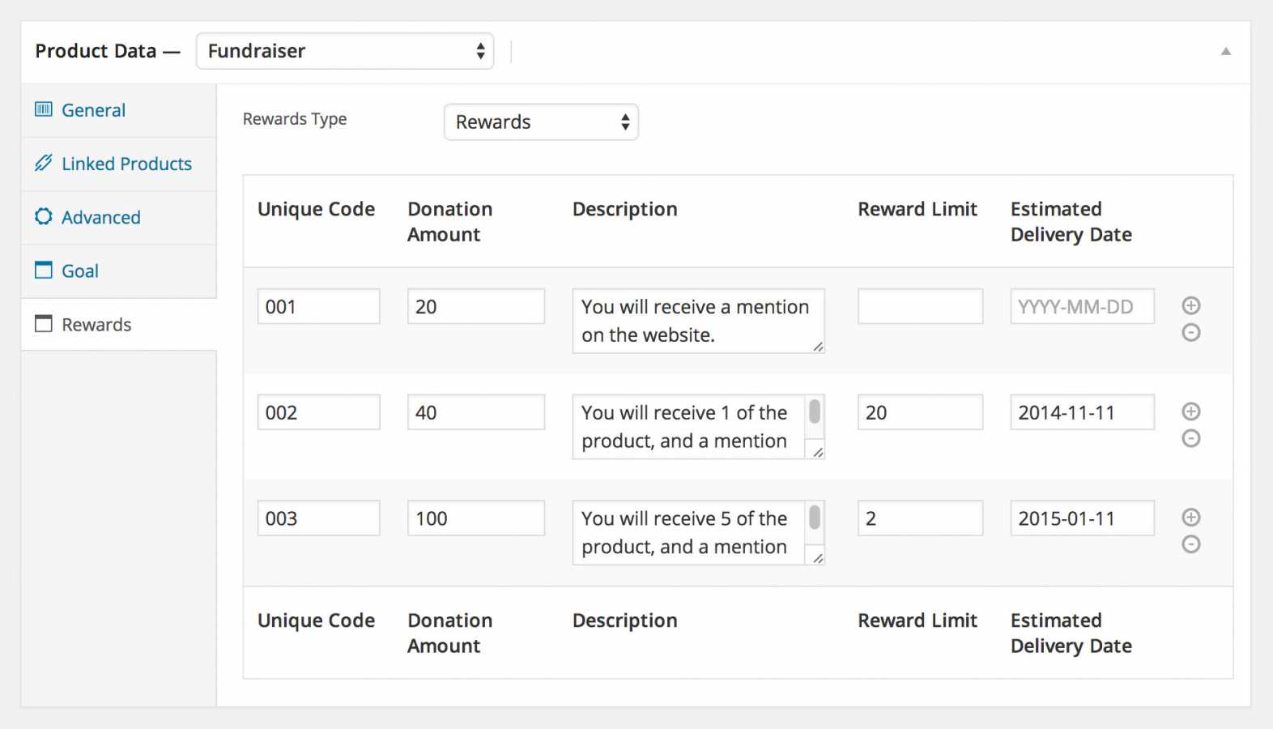Click the top Reward Limit column header
This screenshot has width=1273, height=729.
[x=917, y=209]
